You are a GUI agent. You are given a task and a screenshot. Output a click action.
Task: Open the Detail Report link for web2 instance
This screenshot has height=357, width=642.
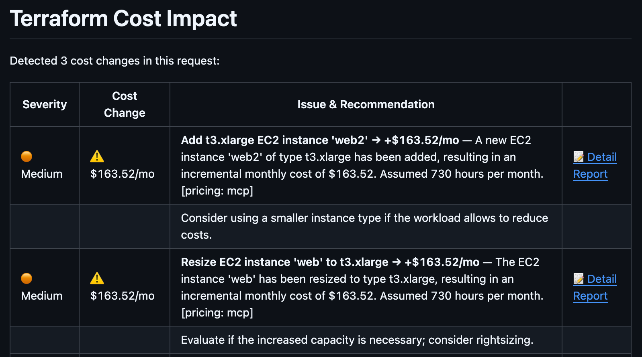click(601, 157)
